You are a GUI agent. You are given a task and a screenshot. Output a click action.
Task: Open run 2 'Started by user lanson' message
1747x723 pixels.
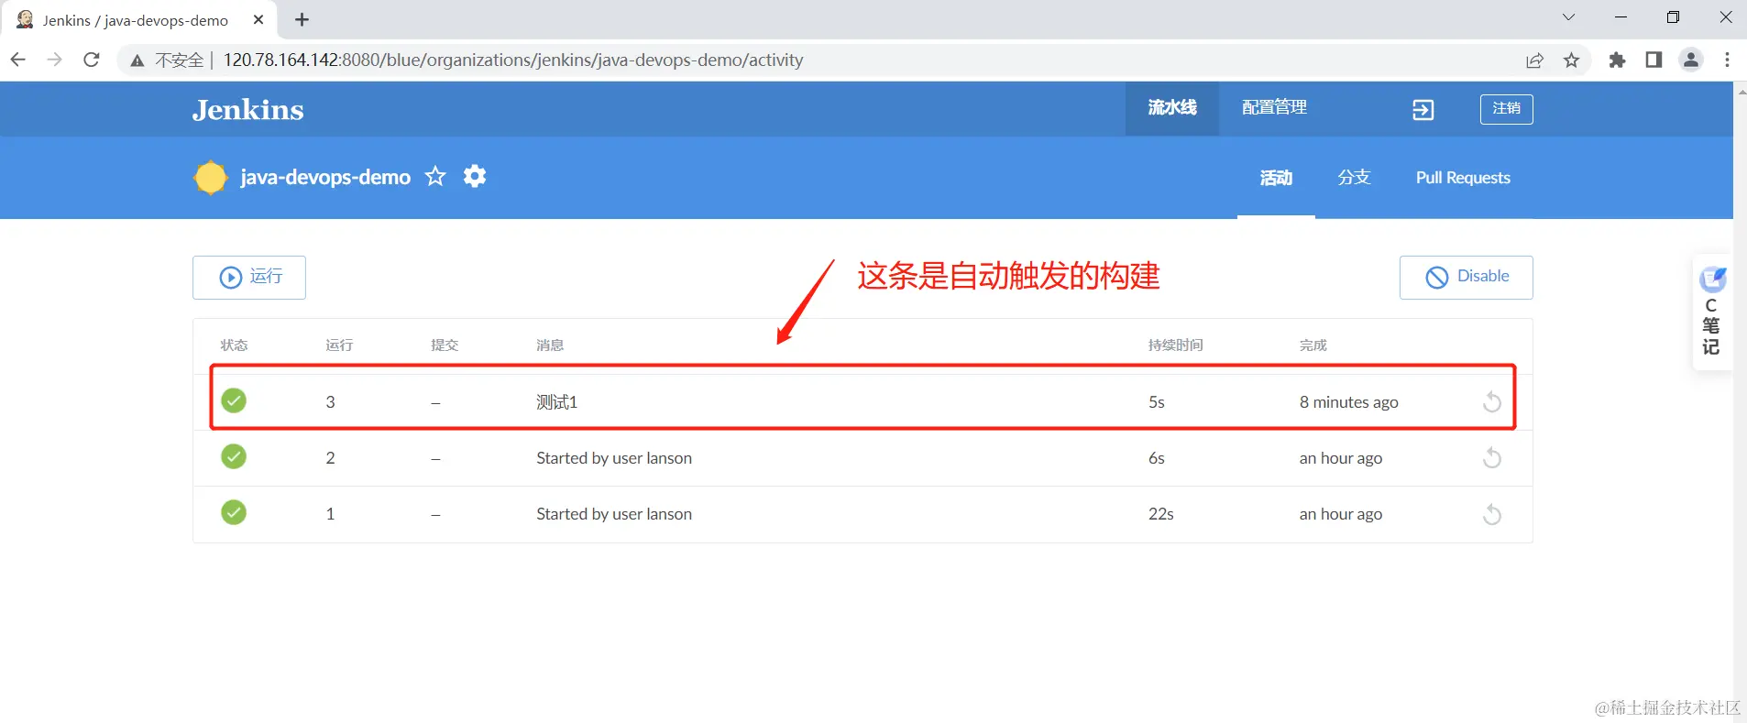614,458
